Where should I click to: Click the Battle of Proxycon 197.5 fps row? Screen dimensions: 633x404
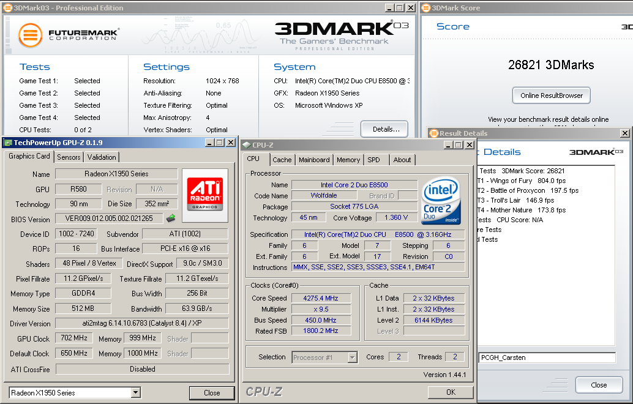[x=528, y=190]
